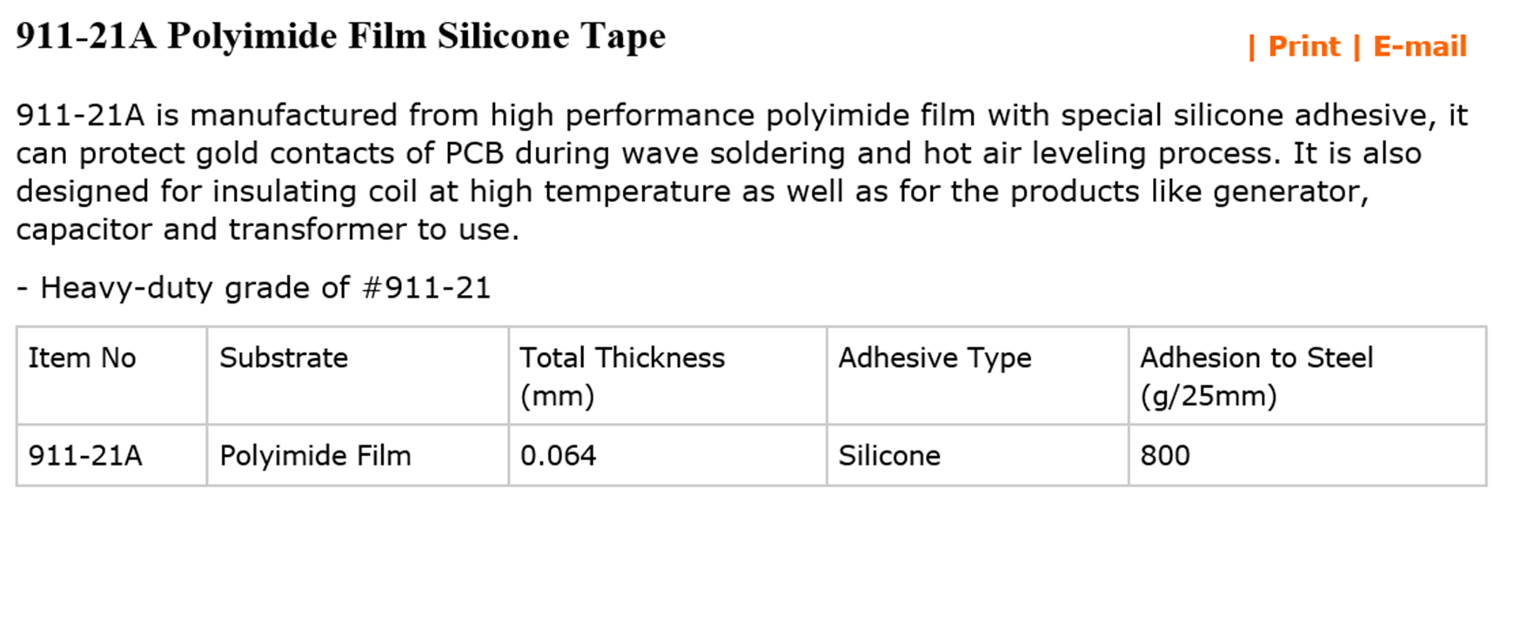The width and height of the screenshot is (1514, 622).
Task: Click the Heavy-duty grade of #911-21 line
Action: pos(253,288)
